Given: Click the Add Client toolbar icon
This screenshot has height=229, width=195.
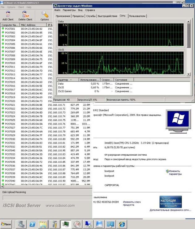Looking at the screenshot, I should (x=8, y=15).
